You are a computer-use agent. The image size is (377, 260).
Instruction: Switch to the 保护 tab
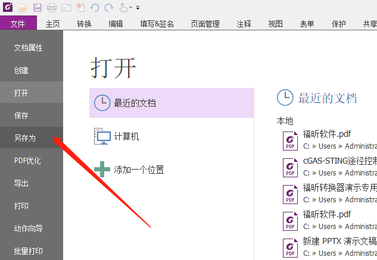click(x=338, y=24)
